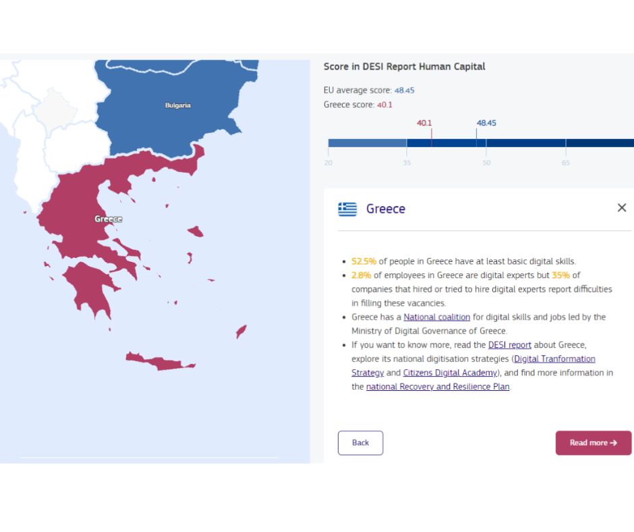
Task: Click the Greece label on map
Action: click(108, 219)
